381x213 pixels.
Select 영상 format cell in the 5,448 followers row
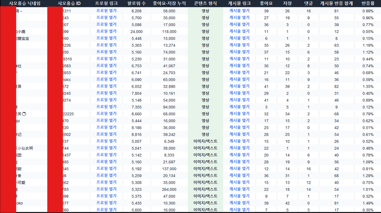tap(205, 38)
